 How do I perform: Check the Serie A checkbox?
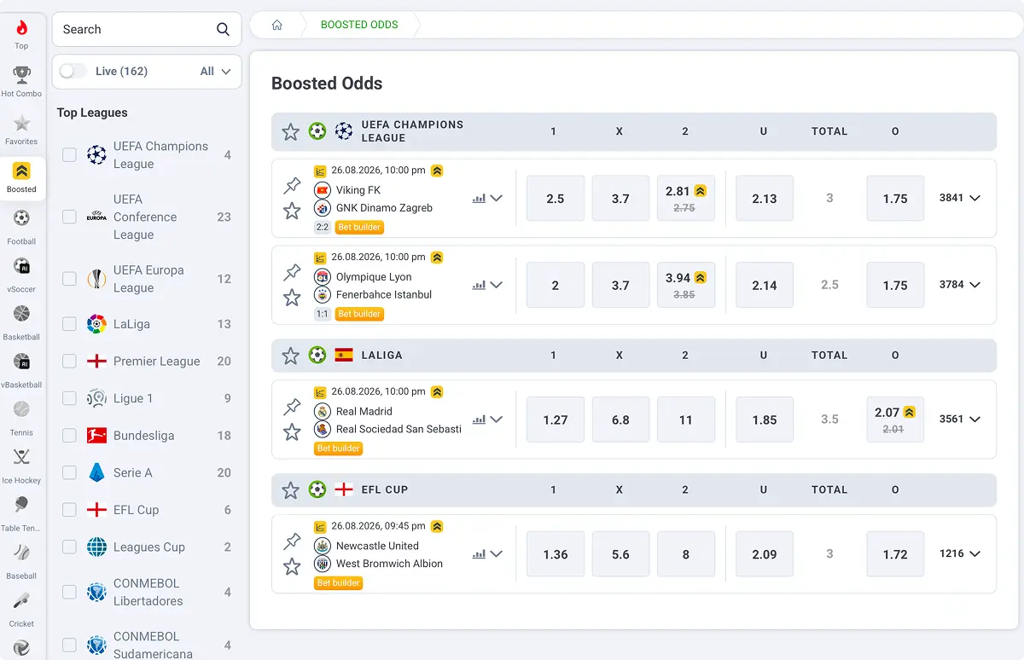(69, 472)
